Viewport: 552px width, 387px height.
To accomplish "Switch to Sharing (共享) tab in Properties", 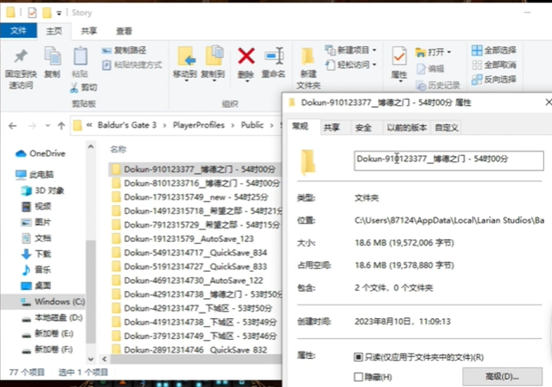I will (332, 128).
